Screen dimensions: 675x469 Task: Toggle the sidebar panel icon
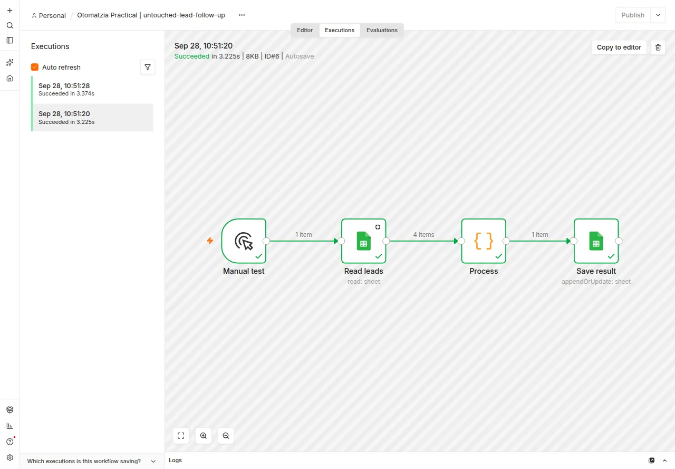9,40
